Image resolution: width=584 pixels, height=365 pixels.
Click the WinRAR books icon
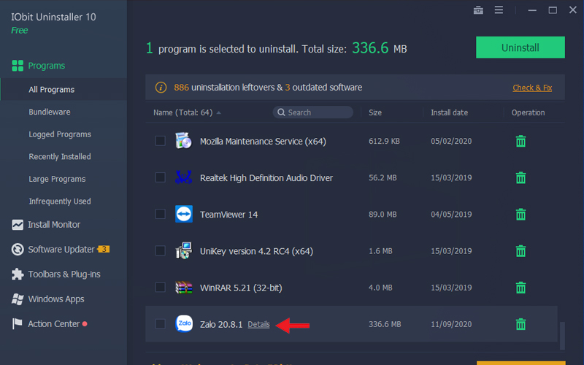point(184,287)
